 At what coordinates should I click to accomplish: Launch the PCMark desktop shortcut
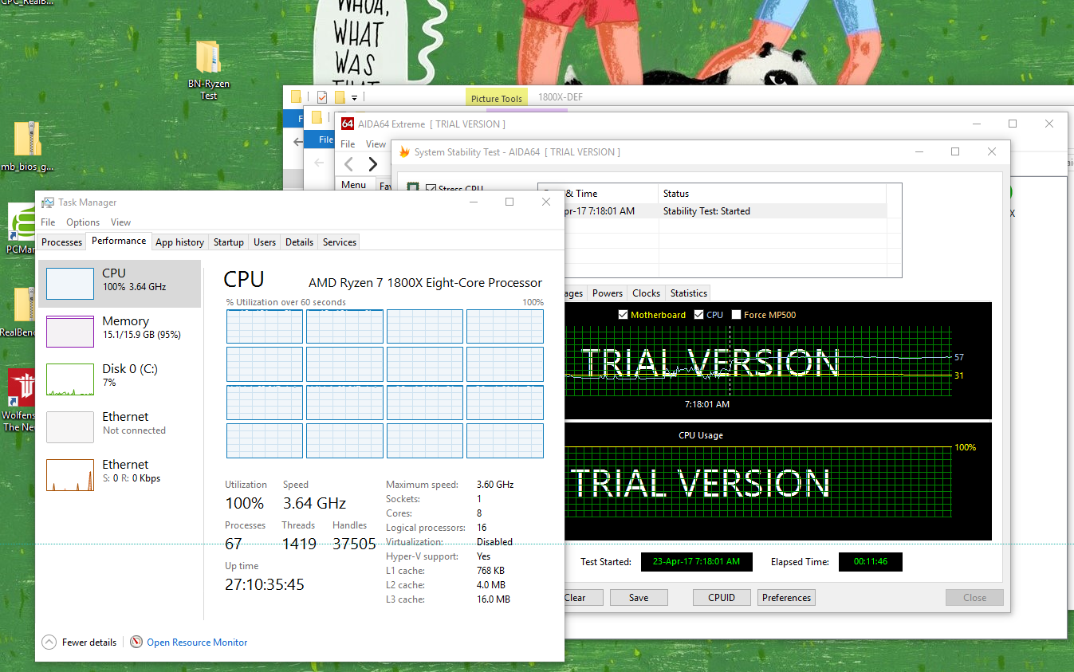(22, 229)
